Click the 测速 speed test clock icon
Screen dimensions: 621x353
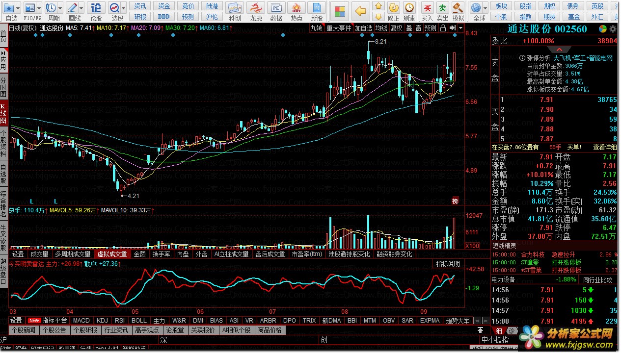409,8
